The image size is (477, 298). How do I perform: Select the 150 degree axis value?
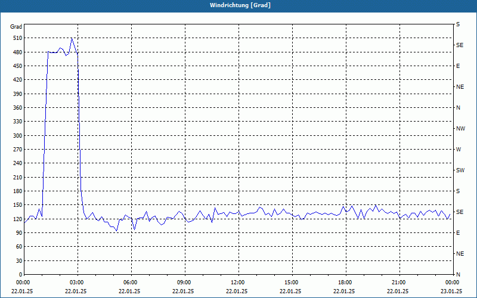[18, 205]
